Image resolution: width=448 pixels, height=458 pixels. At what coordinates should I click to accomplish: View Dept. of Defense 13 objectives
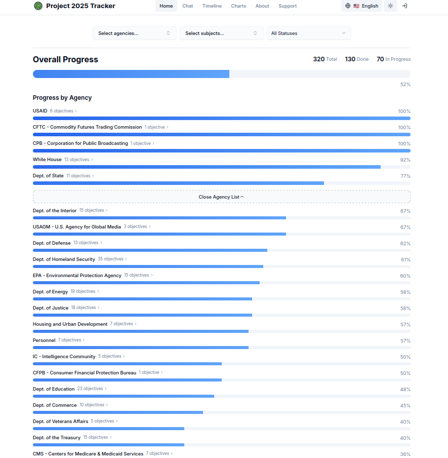click(88, 243)
